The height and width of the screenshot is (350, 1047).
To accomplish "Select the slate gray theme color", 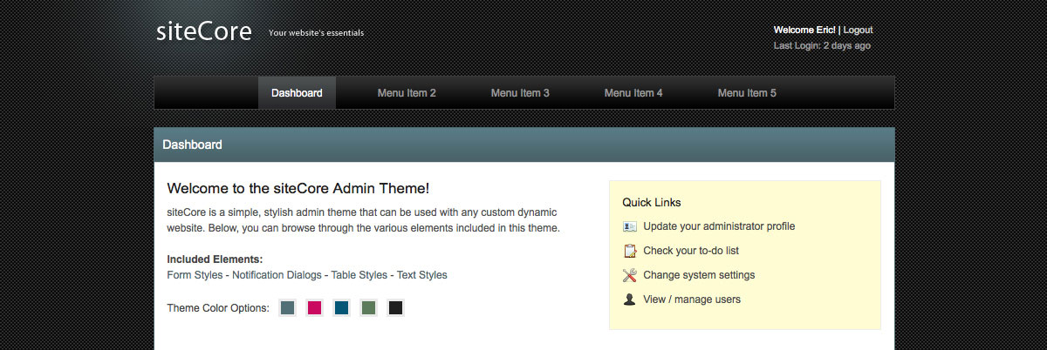I will coord(288,307).
